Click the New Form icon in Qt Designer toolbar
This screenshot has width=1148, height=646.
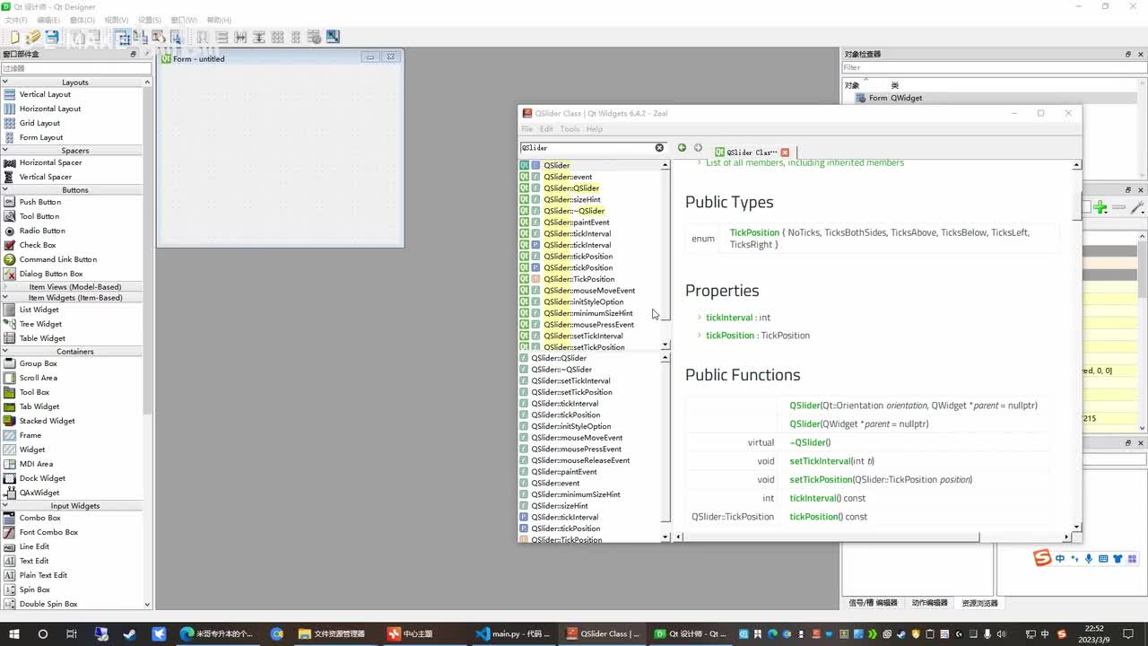click(x=14, y=37)
